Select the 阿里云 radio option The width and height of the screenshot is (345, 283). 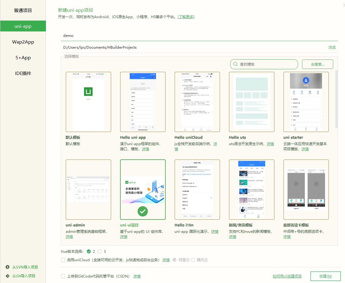coord(174,260)
